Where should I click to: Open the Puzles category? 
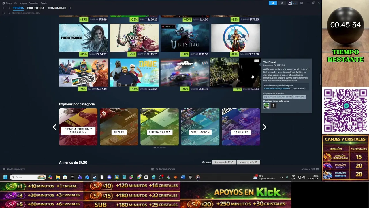[x=119, y=127]
